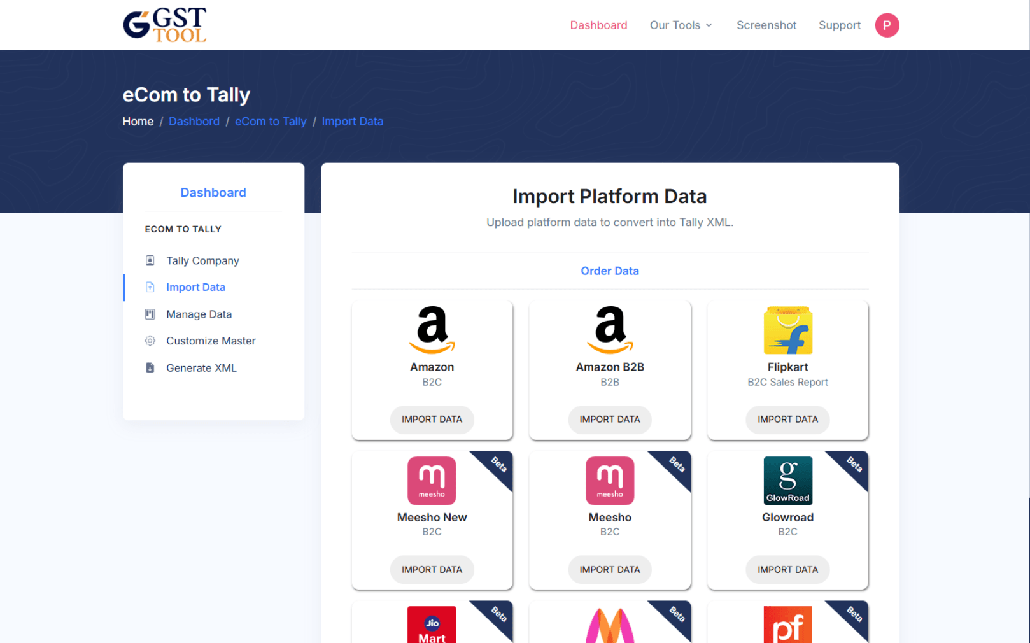Click the 'Amazon B2B' card title
The width and height of the screenshot is (1030, 643).
pyautogui.click(x=610, y=367)
